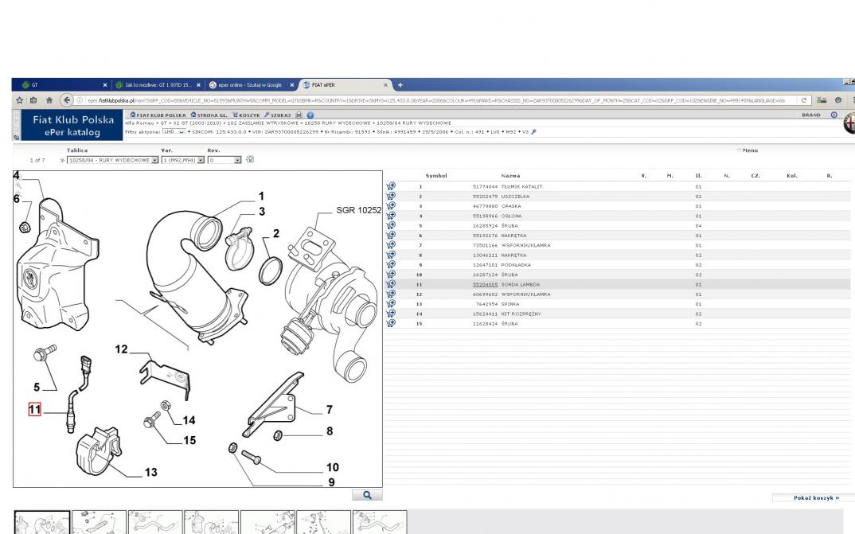Select the FIAT ePER browser tab
This screenshot has width=855, height=534.
click(345, 85)
